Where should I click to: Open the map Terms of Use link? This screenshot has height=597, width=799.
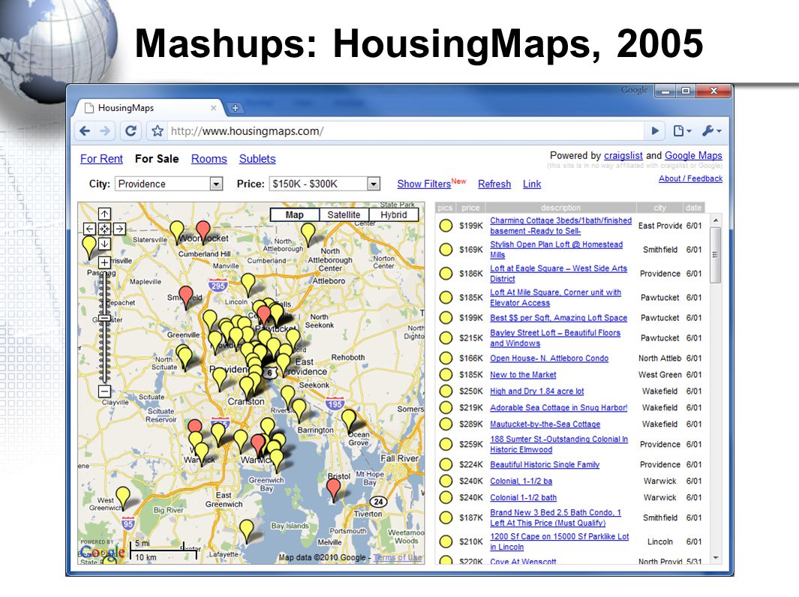[398, 557]
